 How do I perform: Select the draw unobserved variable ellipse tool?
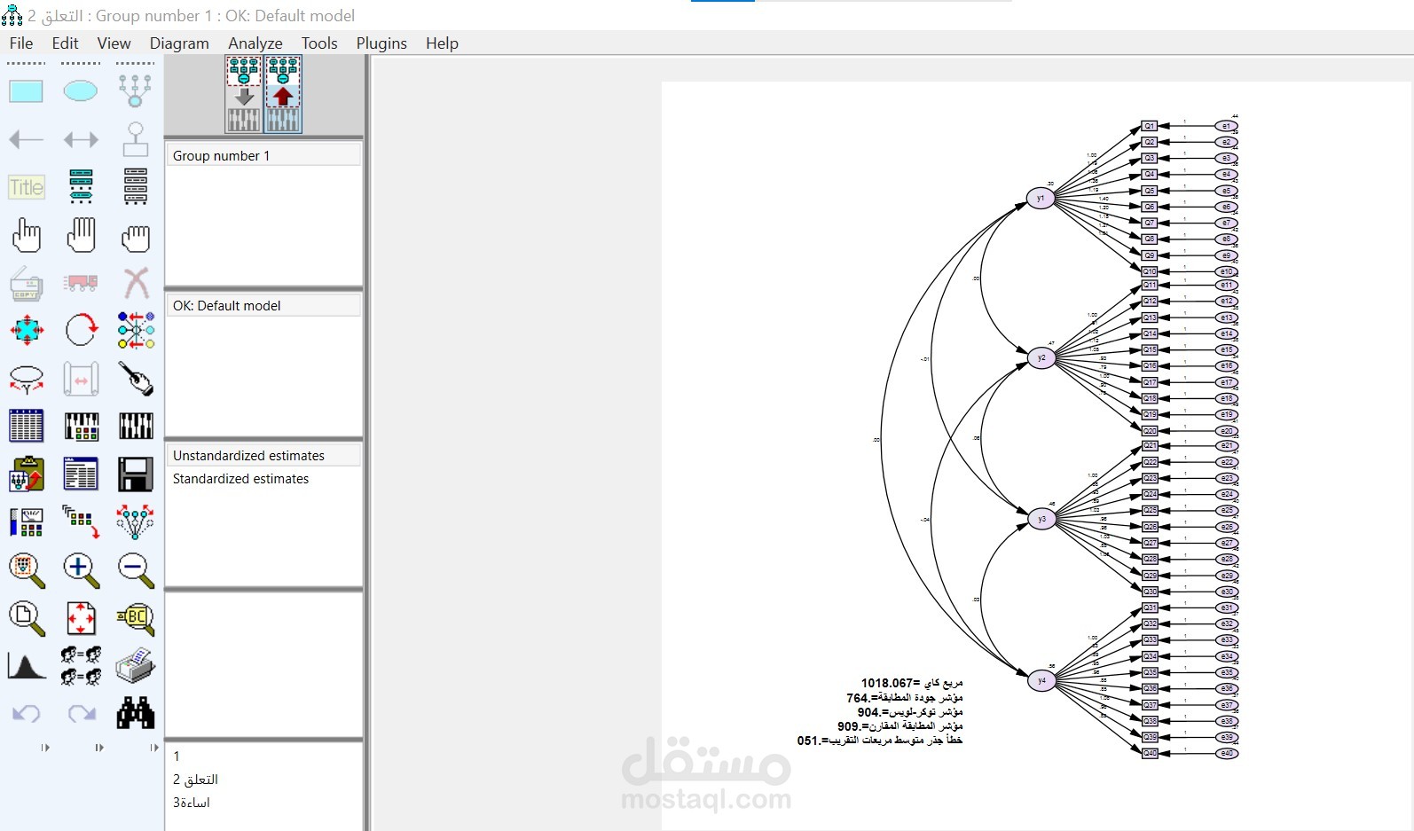point(81,90)
